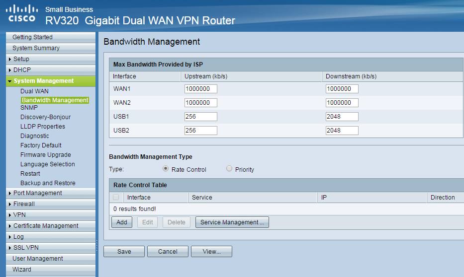Open User Management page
The image size is (464, 277).
[51, 259]
